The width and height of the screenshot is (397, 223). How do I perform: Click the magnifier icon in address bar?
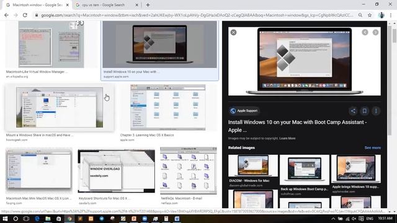(x=360, y=15)
